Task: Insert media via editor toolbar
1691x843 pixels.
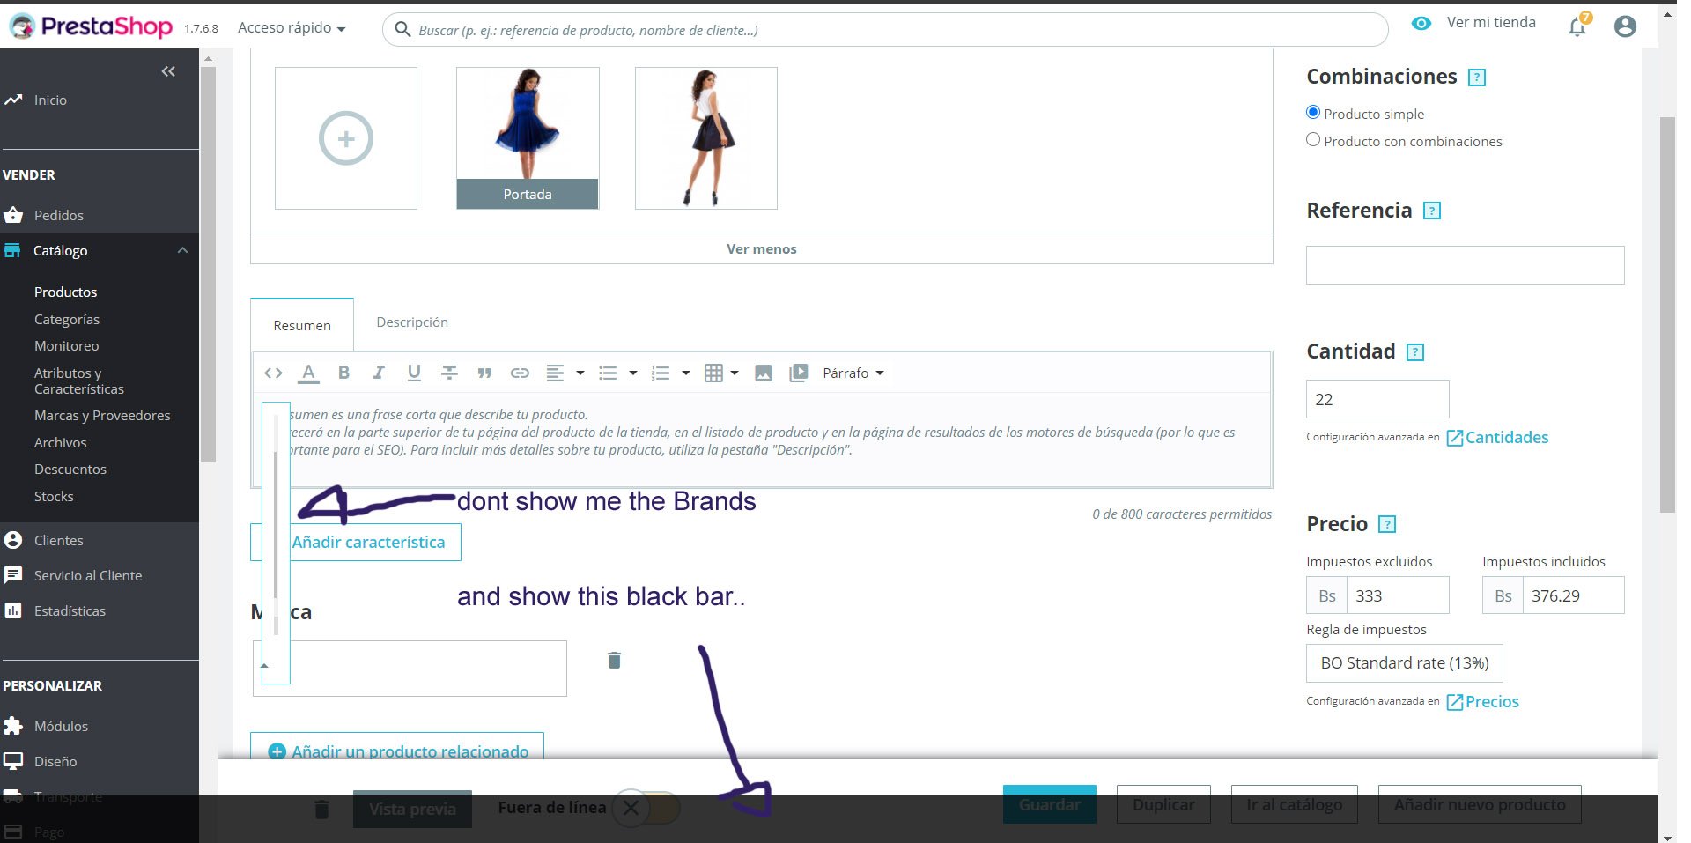Action: click(x=799, y=373)
